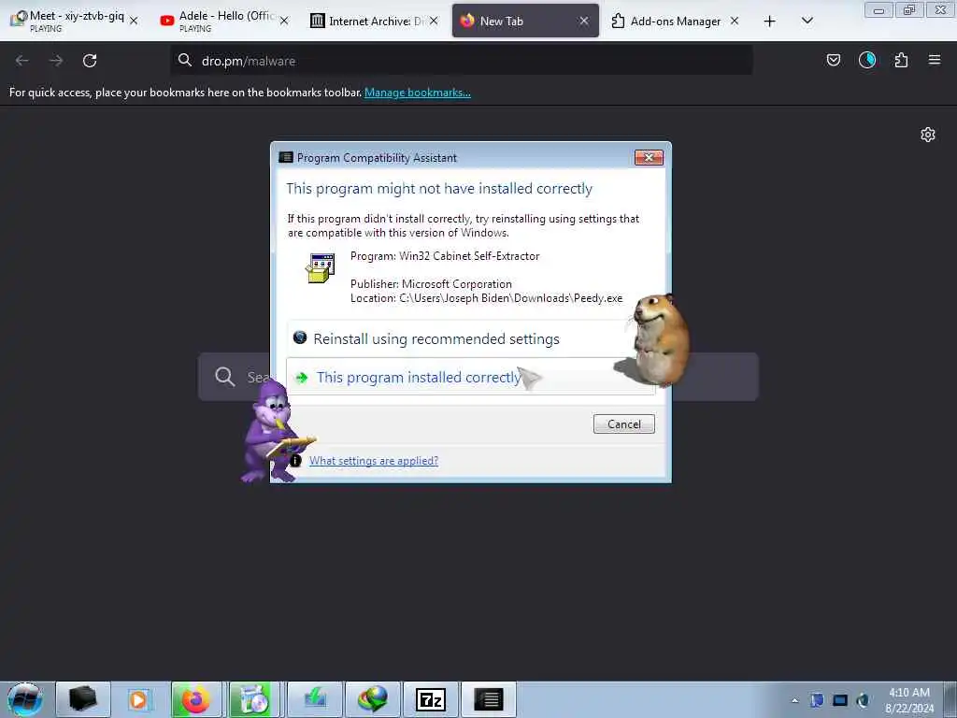Open the green arrow taskbar icon

click(x=314, y=699)
